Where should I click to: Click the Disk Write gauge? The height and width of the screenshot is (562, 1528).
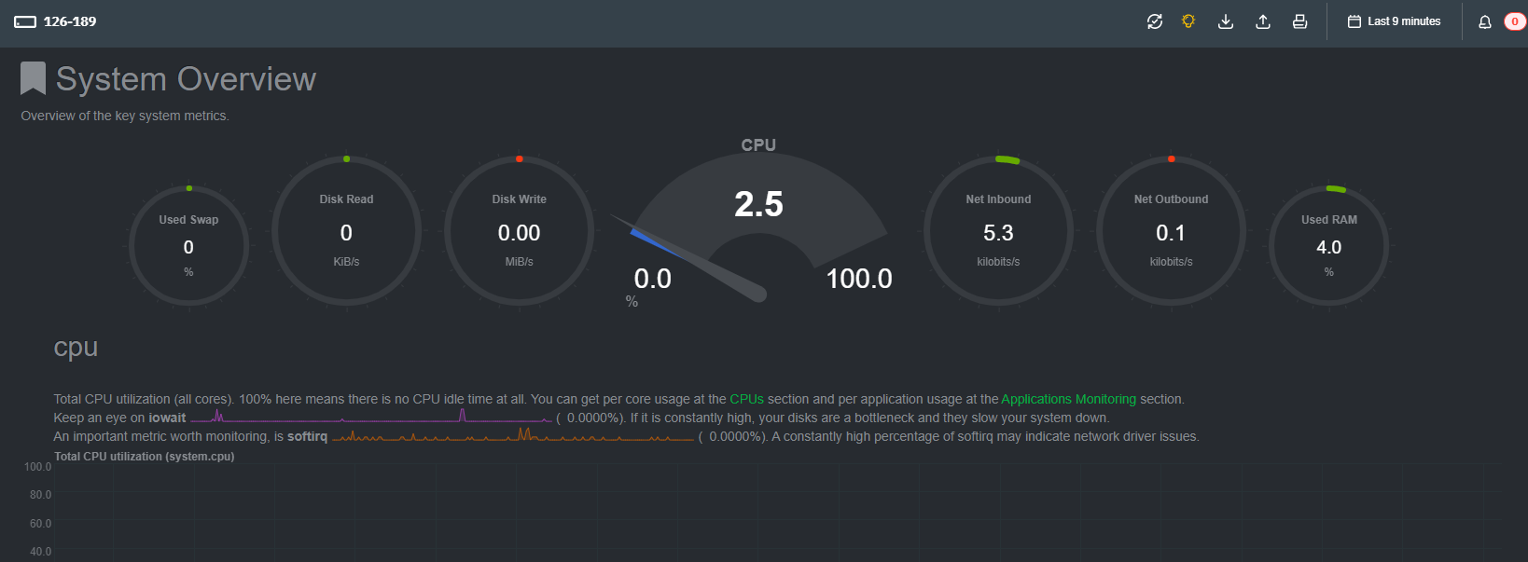519,231
